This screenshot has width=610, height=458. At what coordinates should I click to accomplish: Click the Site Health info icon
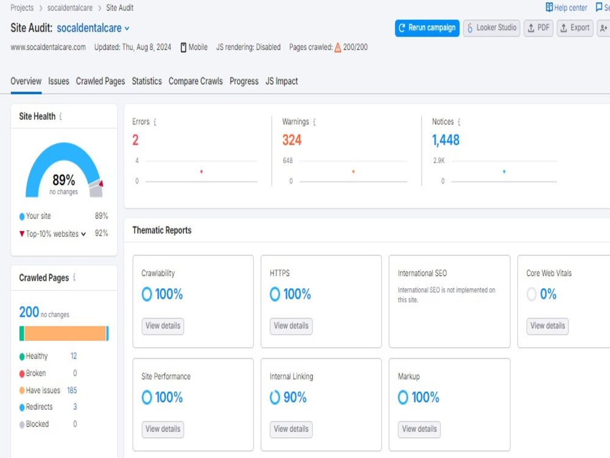pos(60,117)
